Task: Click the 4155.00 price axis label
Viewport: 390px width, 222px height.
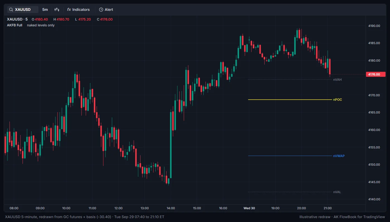Action: (x=374, y=147)
